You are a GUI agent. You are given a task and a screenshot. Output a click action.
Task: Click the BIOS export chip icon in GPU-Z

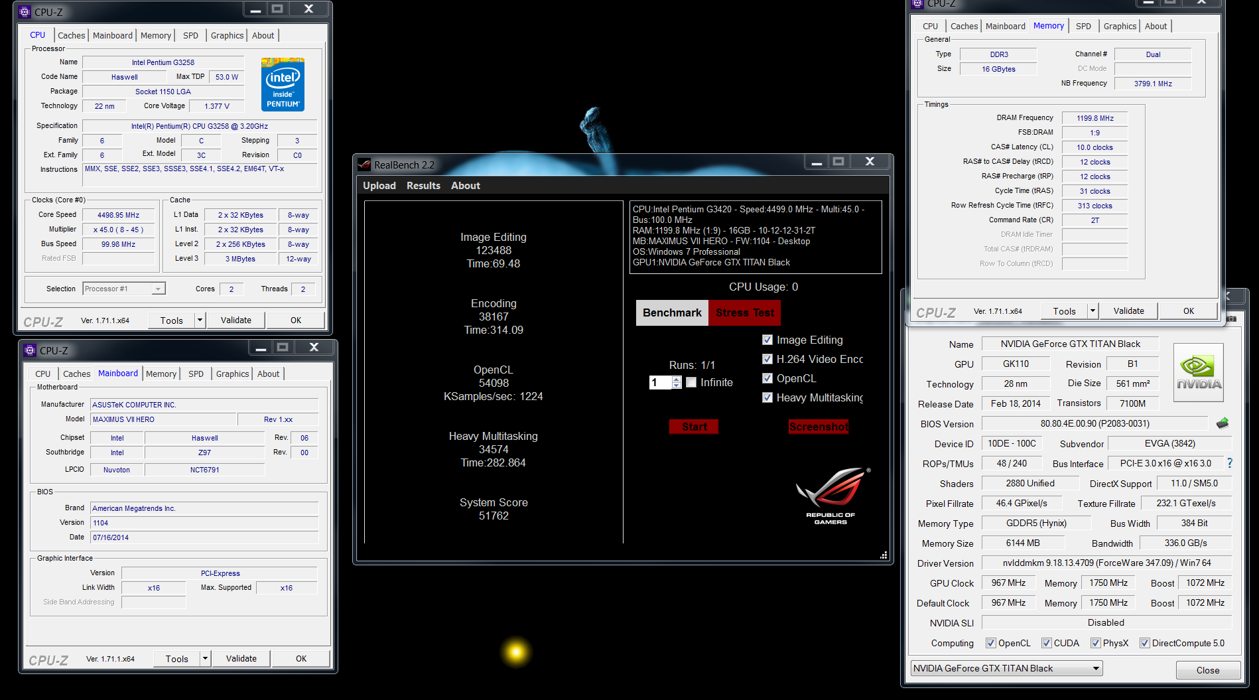pos(1223,423)
